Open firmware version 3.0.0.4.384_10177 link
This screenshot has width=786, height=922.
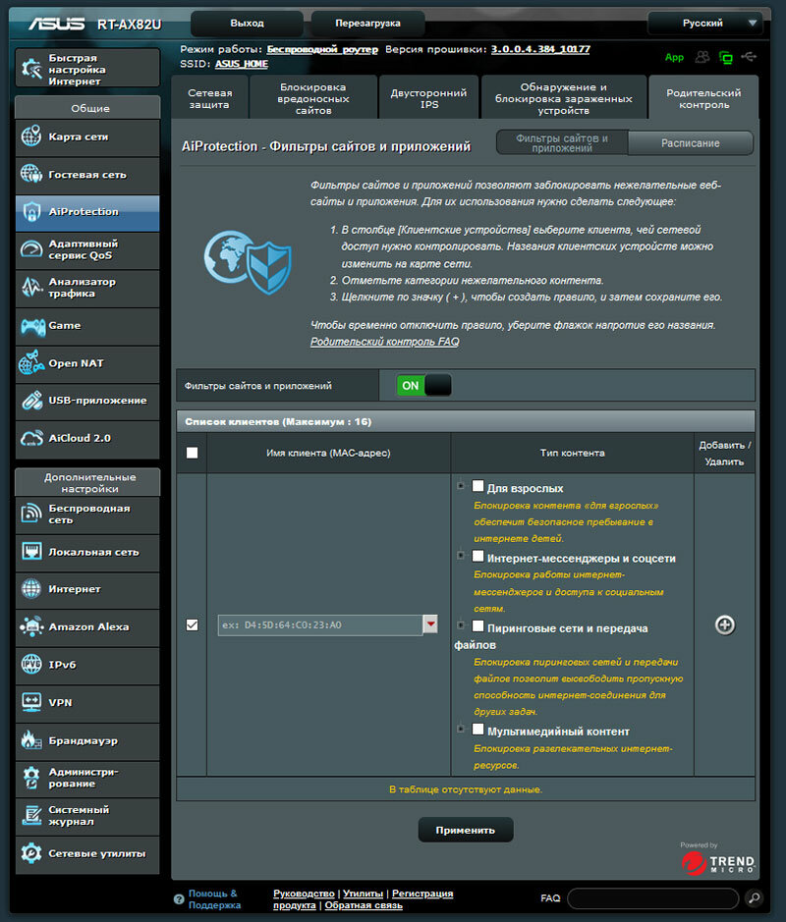[x=540, y=49]
